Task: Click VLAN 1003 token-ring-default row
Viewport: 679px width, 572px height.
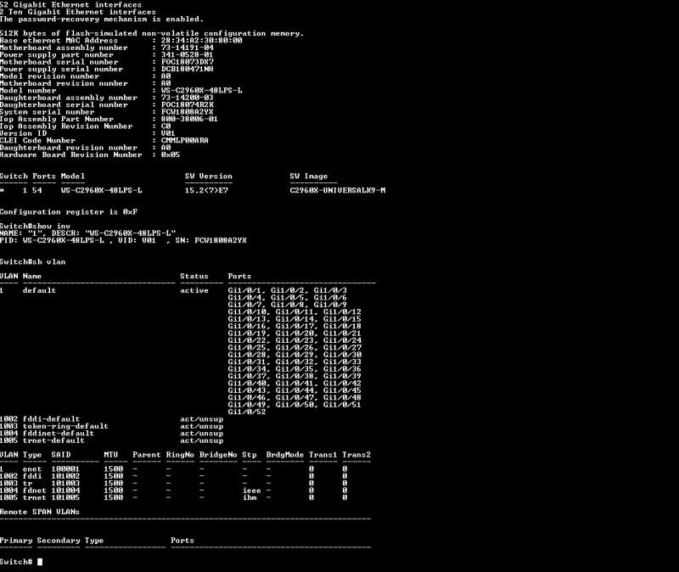Action: (x=112, y=426)
